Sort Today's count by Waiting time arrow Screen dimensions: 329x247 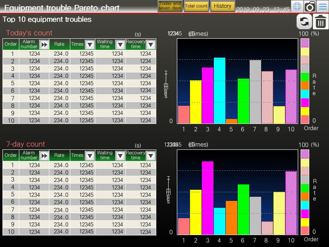[120, 44]
